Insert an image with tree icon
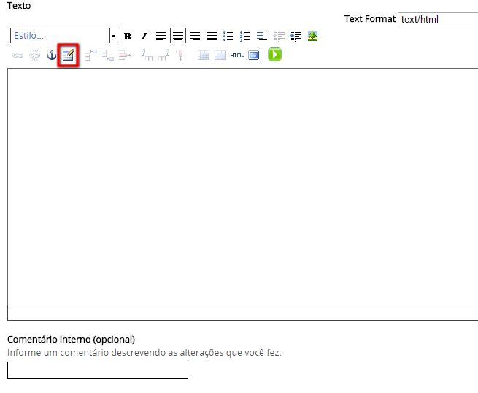Image resolution: width=478 pixels, height=393 pixels. (312, 37)
